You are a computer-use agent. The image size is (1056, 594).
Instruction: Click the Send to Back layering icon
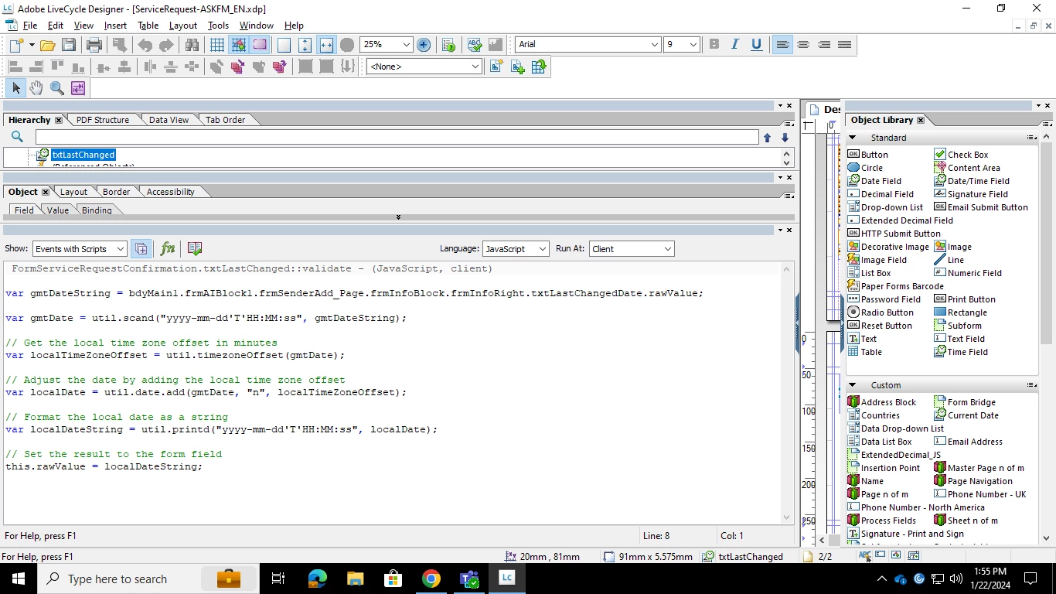click(238, 67)
